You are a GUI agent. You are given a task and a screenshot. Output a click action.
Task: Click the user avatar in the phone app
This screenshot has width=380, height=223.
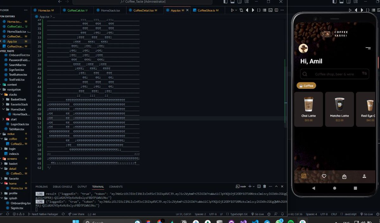point(303,48)
